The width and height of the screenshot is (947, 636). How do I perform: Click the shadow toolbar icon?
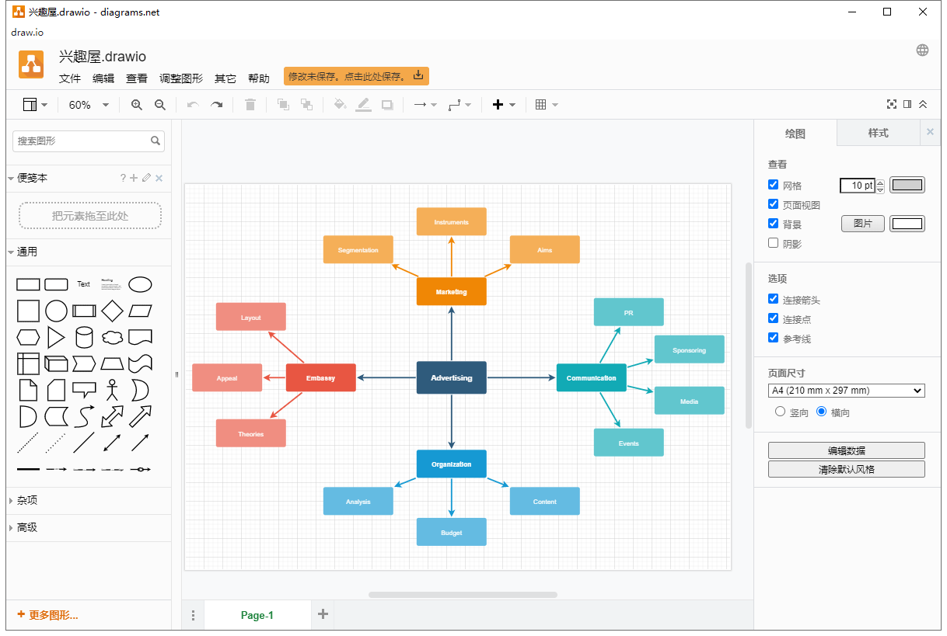(x=387, y=105)
